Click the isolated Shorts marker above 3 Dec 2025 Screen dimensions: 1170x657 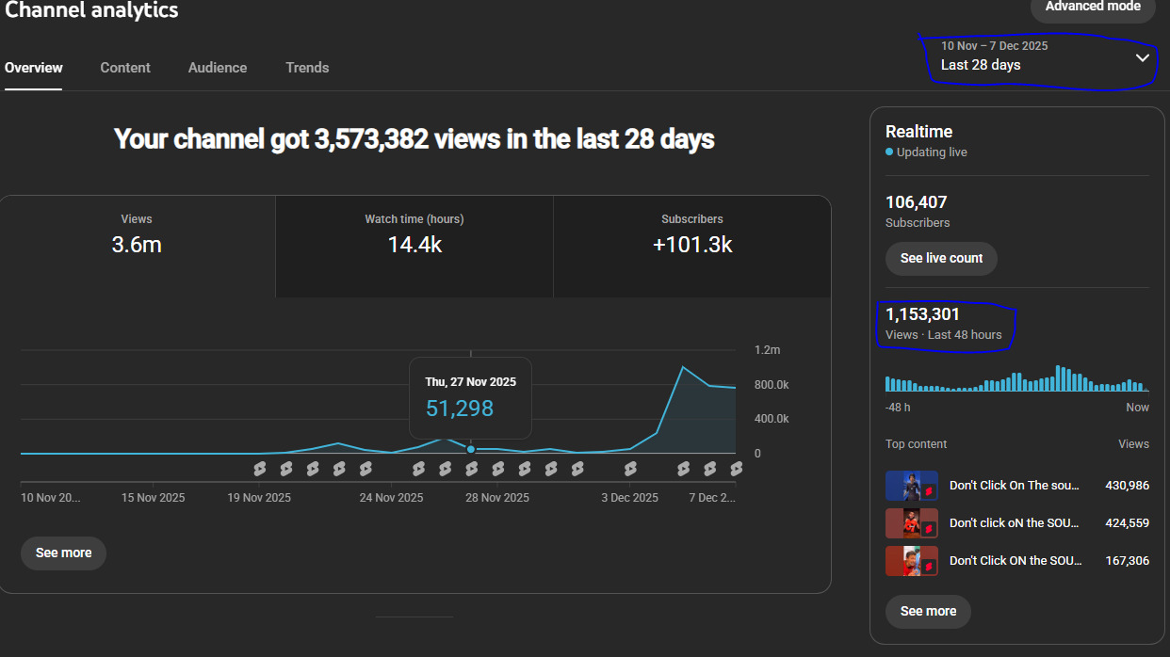pos(630,469)
